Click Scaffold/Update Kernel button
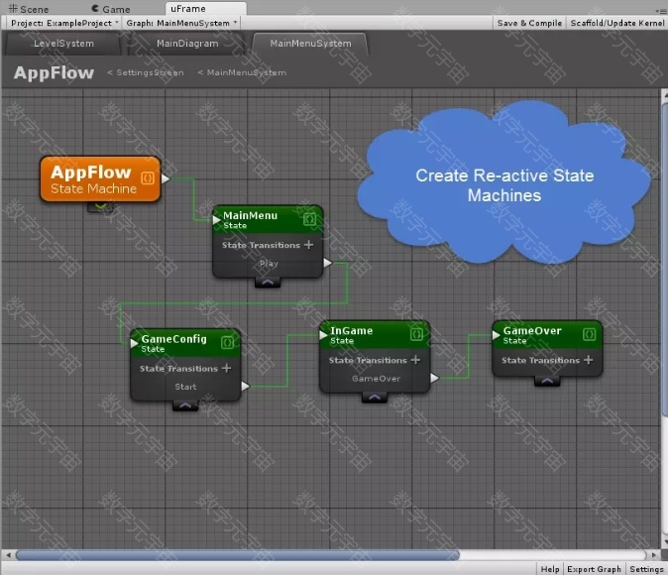The image size is (668, 575). (616, 23)
